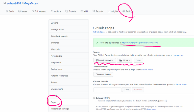Screen dimensions: 194x112
Task: Select Options in settings sidebar
Action: click(x=69, y=23)
